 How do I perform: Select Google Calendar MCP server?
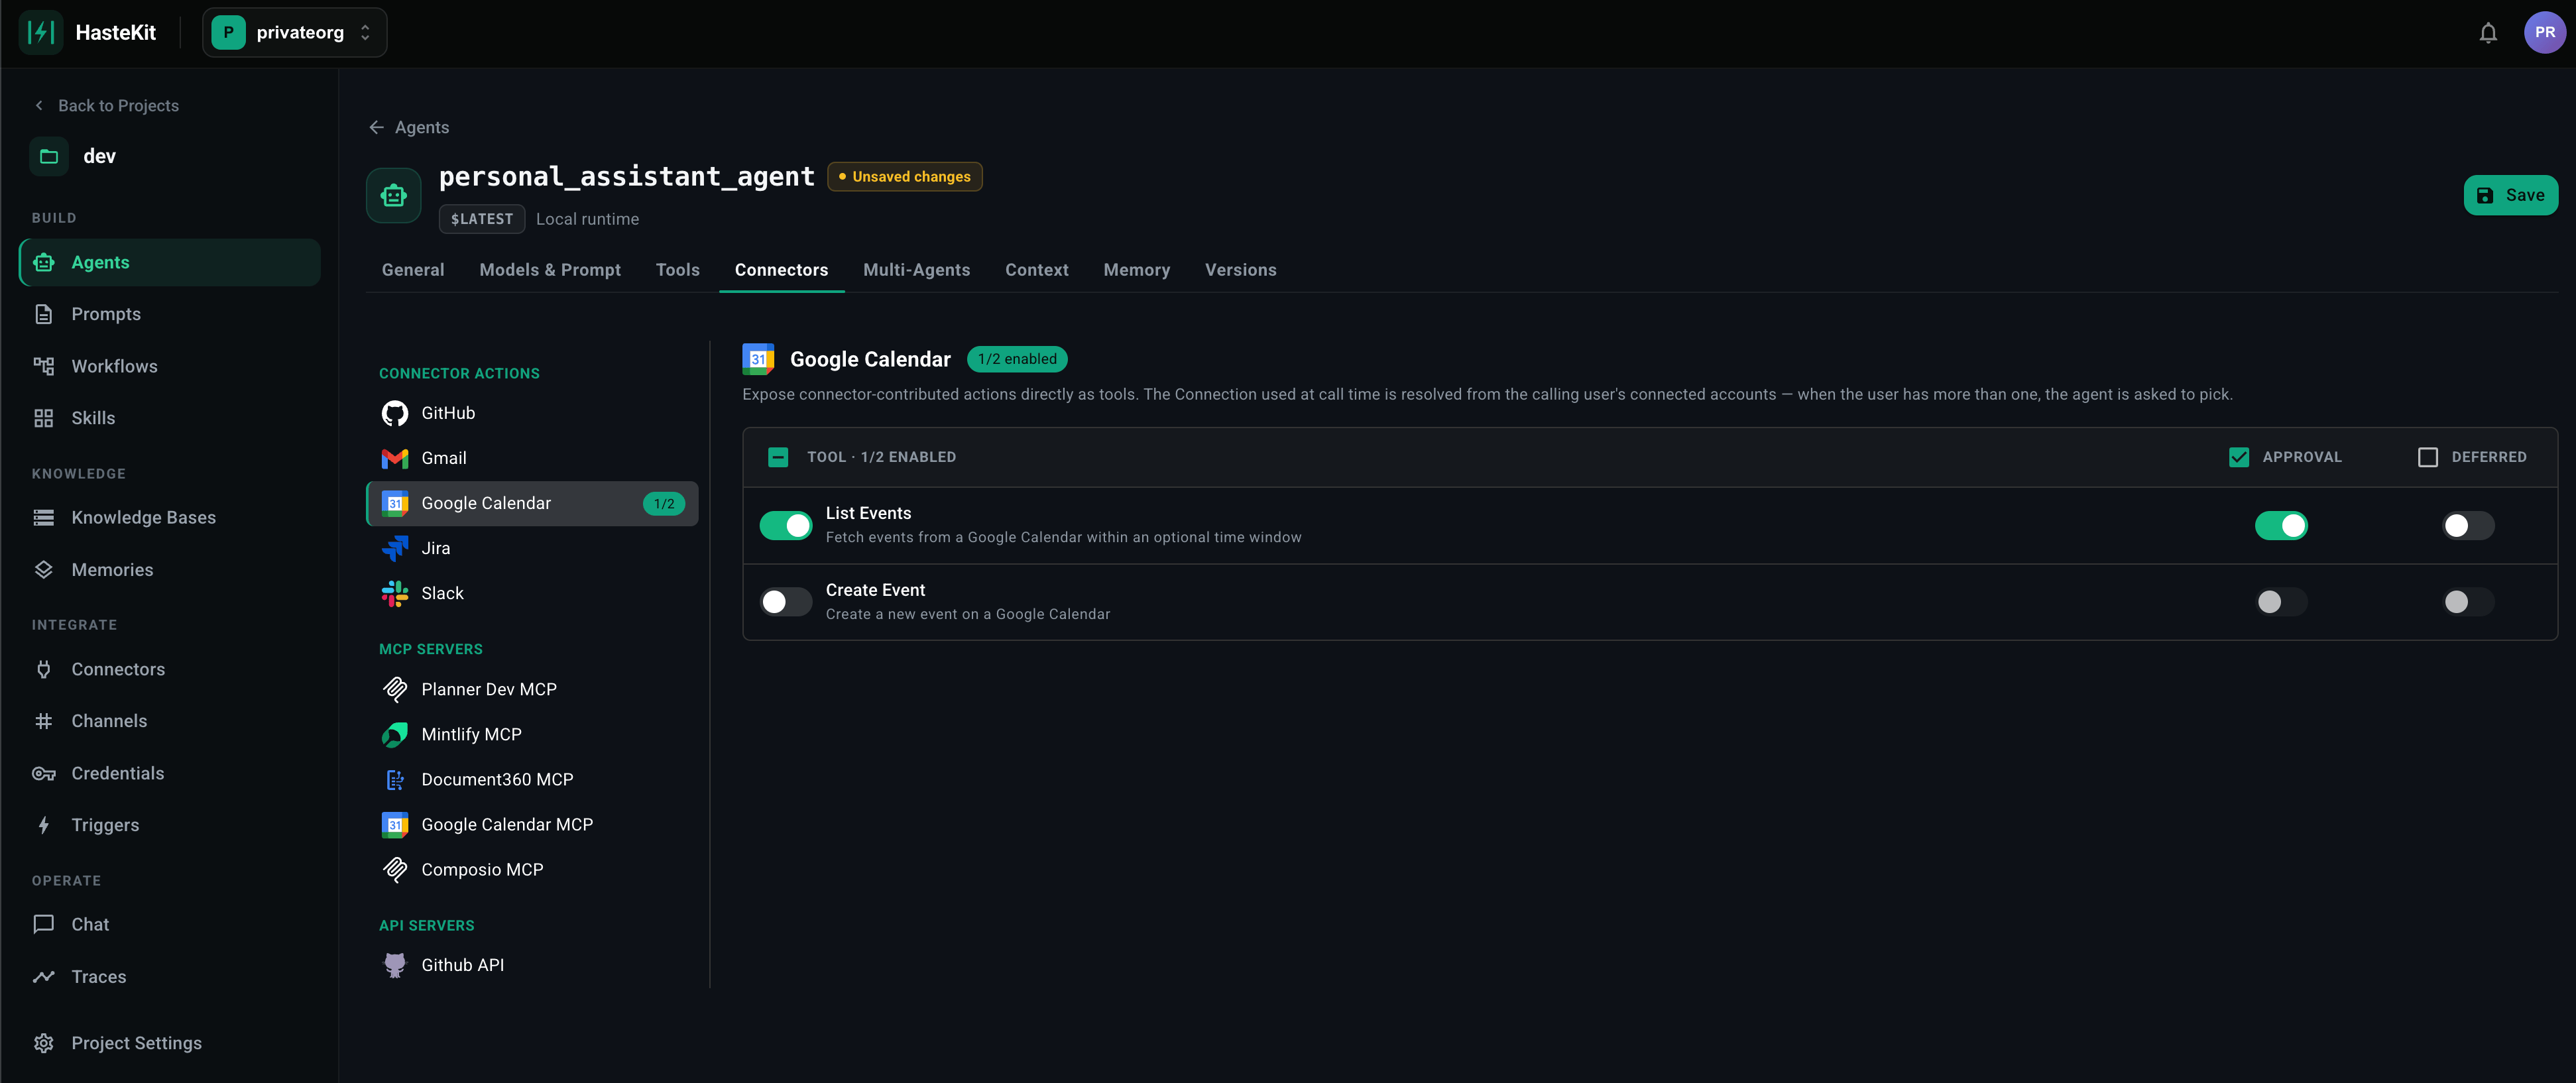pos(532,824)
